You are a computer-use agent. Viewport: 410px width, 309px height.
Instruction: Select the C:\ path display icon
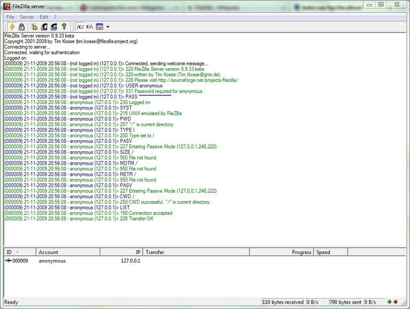tap(90, 27)
